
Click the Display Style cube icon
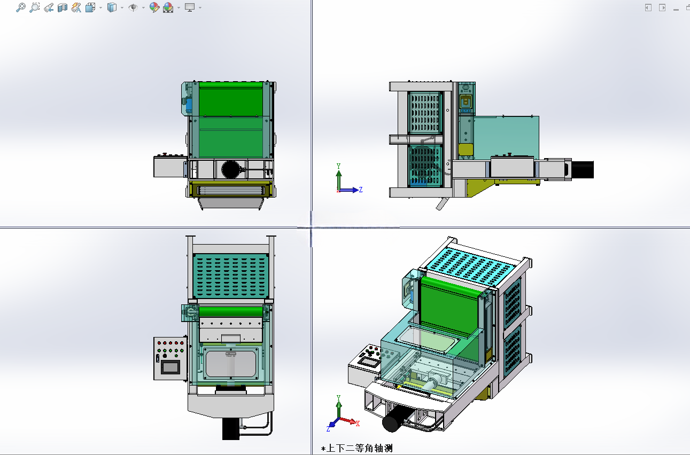[112, 7]
